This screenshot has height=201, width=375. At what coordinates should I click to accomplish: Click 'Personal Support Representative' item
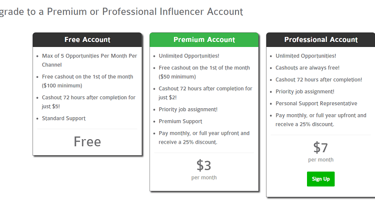tap(316, 103)
